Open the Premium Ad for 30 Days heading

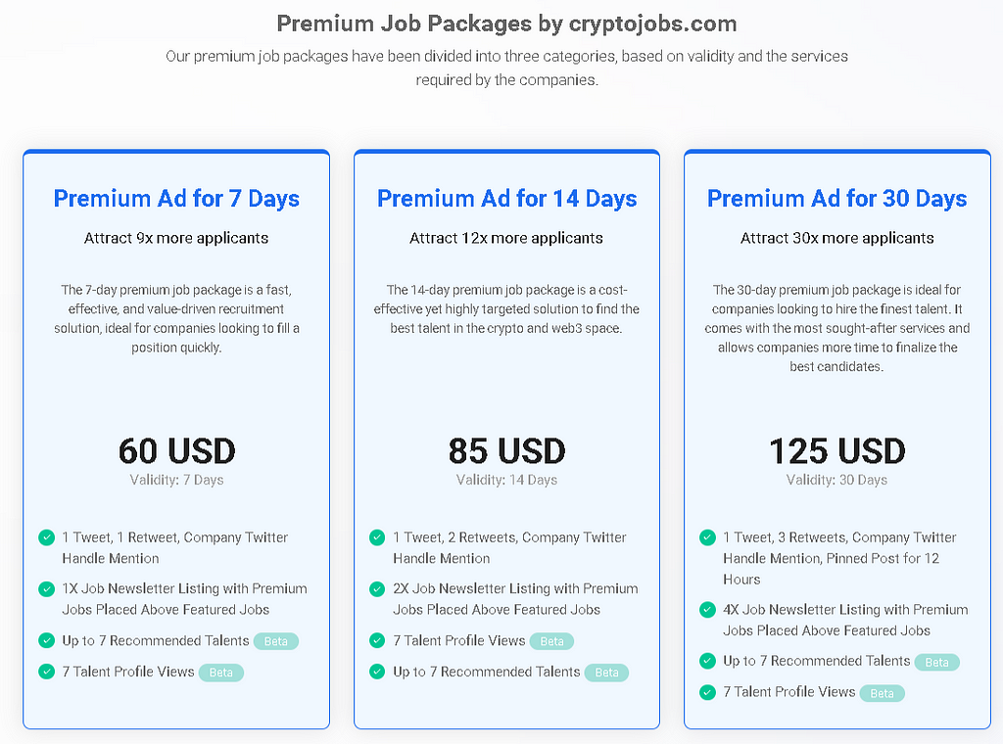click(x=836, y=198)
